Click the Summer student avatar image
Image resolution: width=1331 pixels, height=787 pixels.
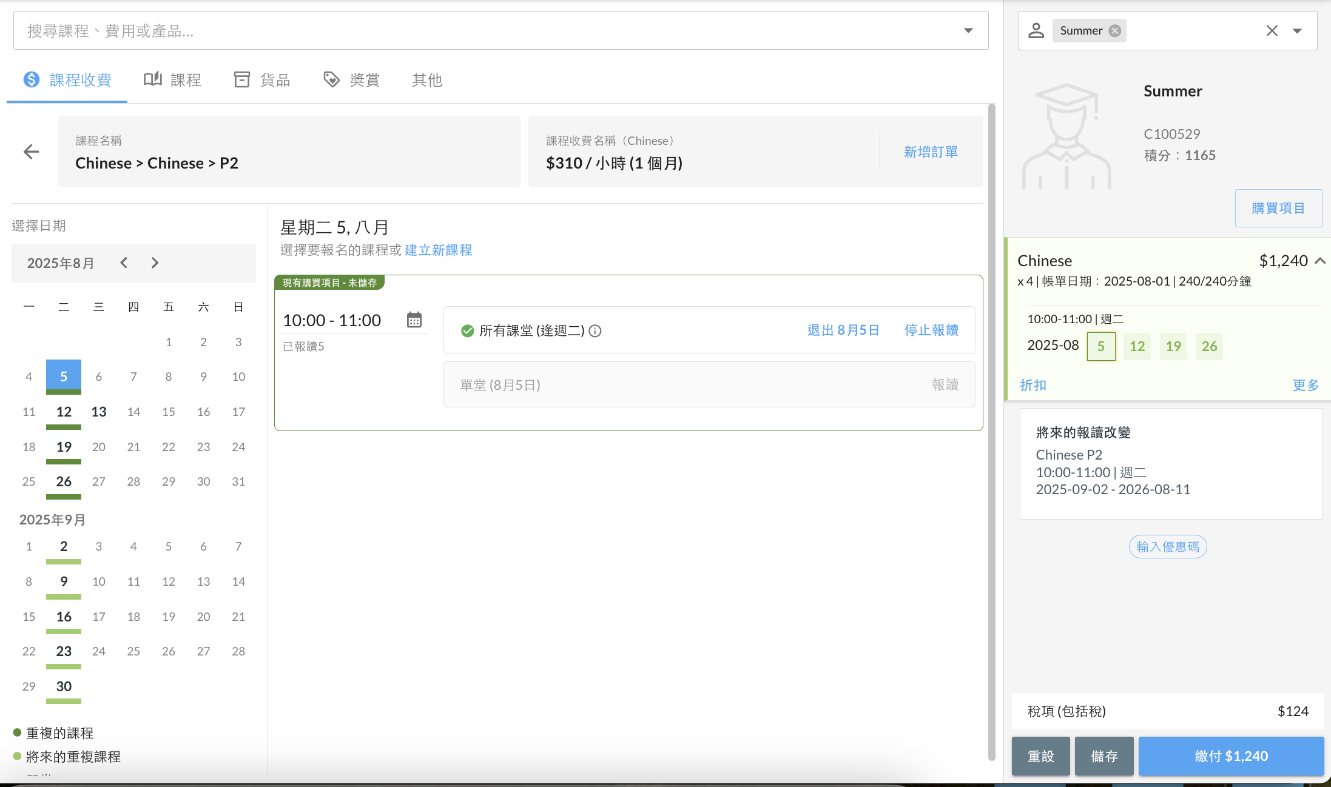point(1067,136)
